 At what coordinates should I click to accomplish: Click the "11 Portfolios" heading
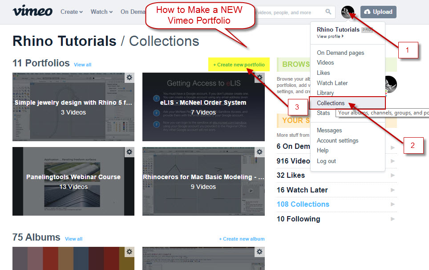coord(41,63)
